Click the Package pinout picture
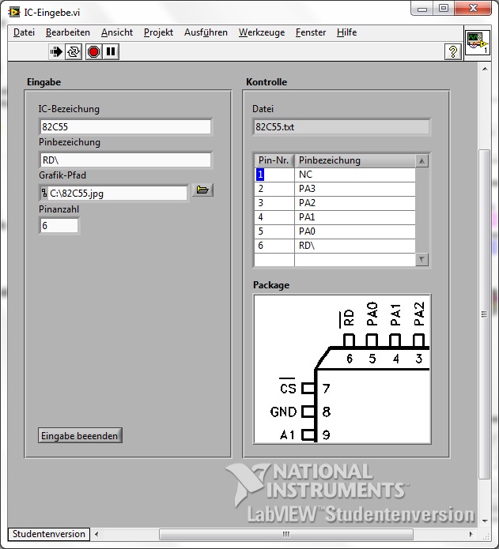The width and height of the screenshot is (499, 549). click(x=342, y=370)
